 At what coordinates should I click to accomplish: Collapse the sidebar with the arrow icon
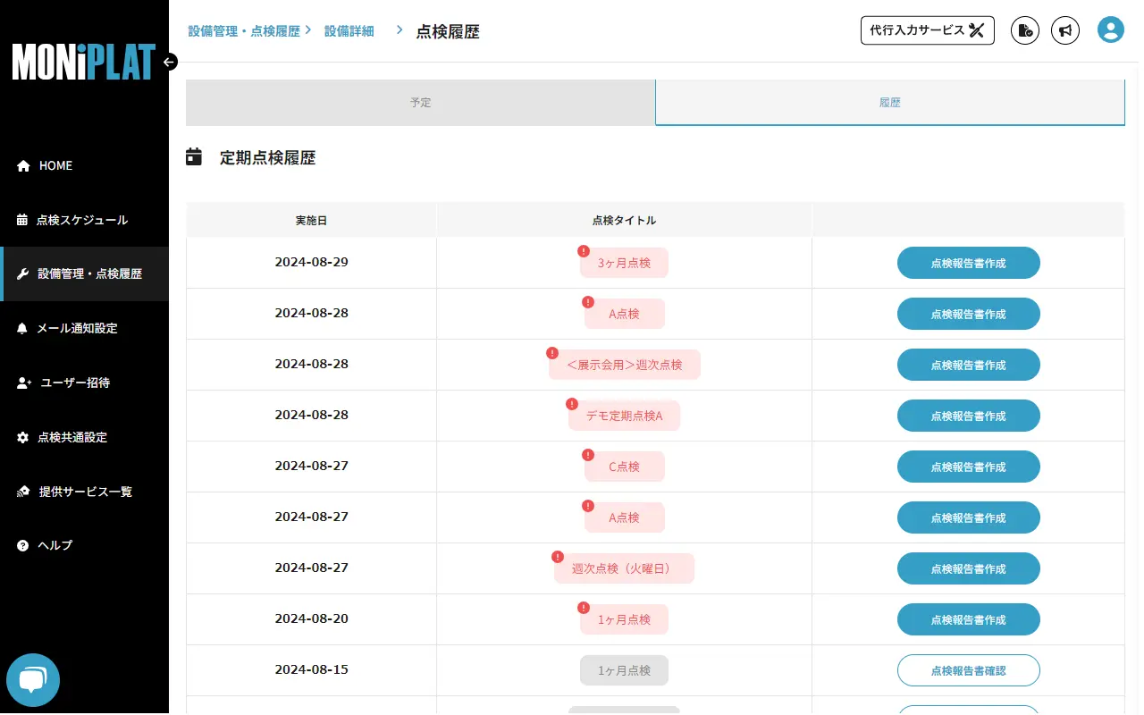(170, 62)
